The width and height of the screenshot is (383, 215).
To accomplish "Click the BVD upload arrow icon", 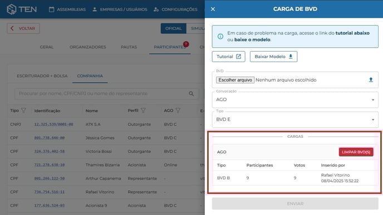I will click(x=371, y=79).
